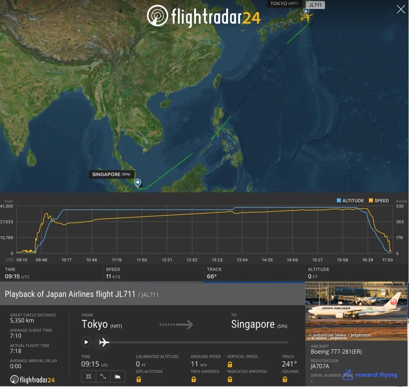Viewport: 409px width, 387px height.
Task: Click the Sebastian Sowa Jetphotos credit
Action: pos(340,335)
